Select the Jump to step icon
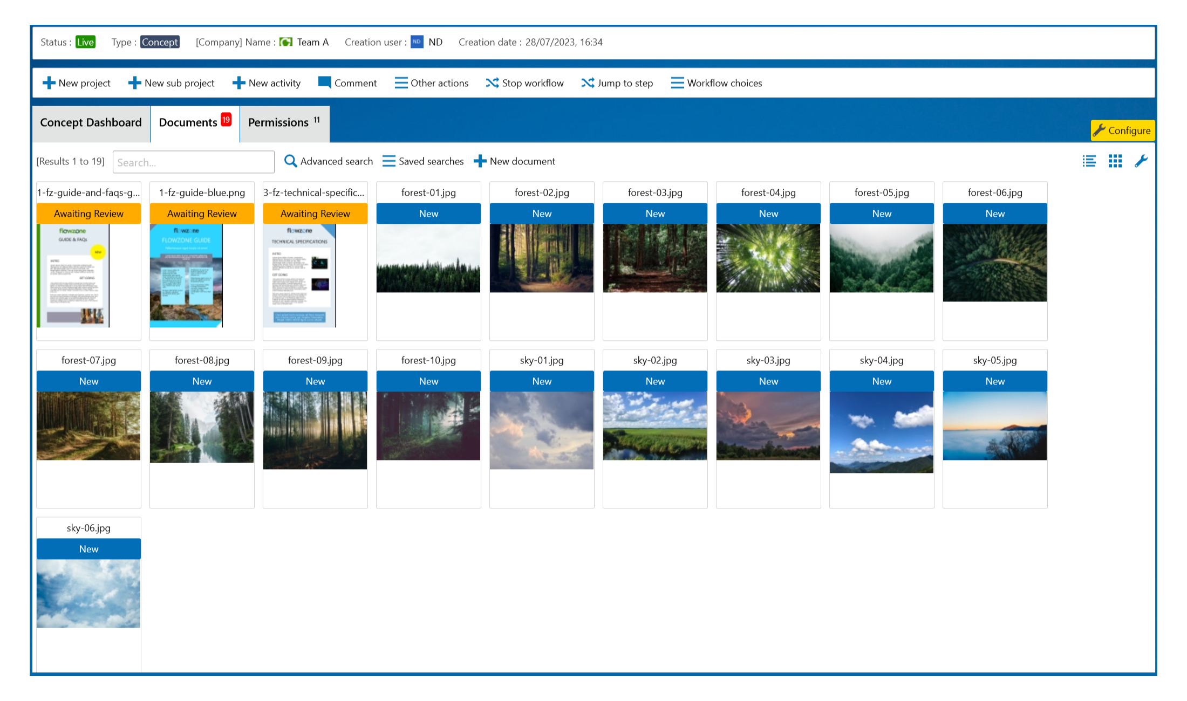1187x701 pixels. [588, 83]
